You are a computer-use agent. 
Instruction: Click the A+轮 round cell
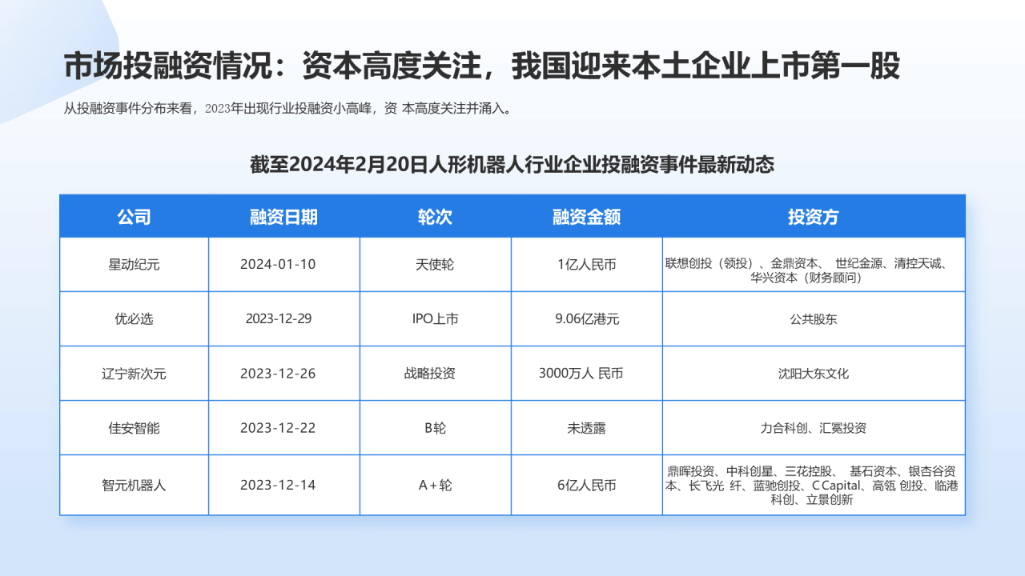(x=436, y=485)
